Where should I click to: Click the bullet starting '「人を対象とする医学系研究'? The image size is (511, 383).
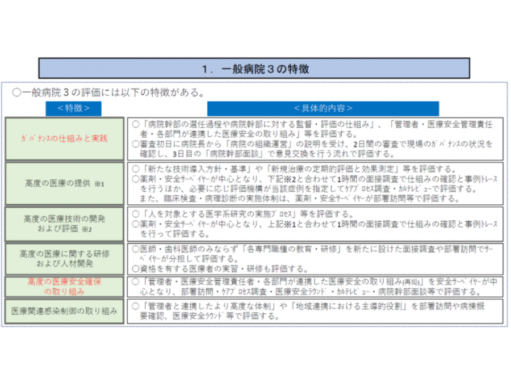pos(250,214)
